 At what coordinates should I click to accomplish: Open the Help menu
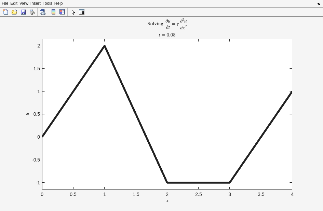click(58, 3)
